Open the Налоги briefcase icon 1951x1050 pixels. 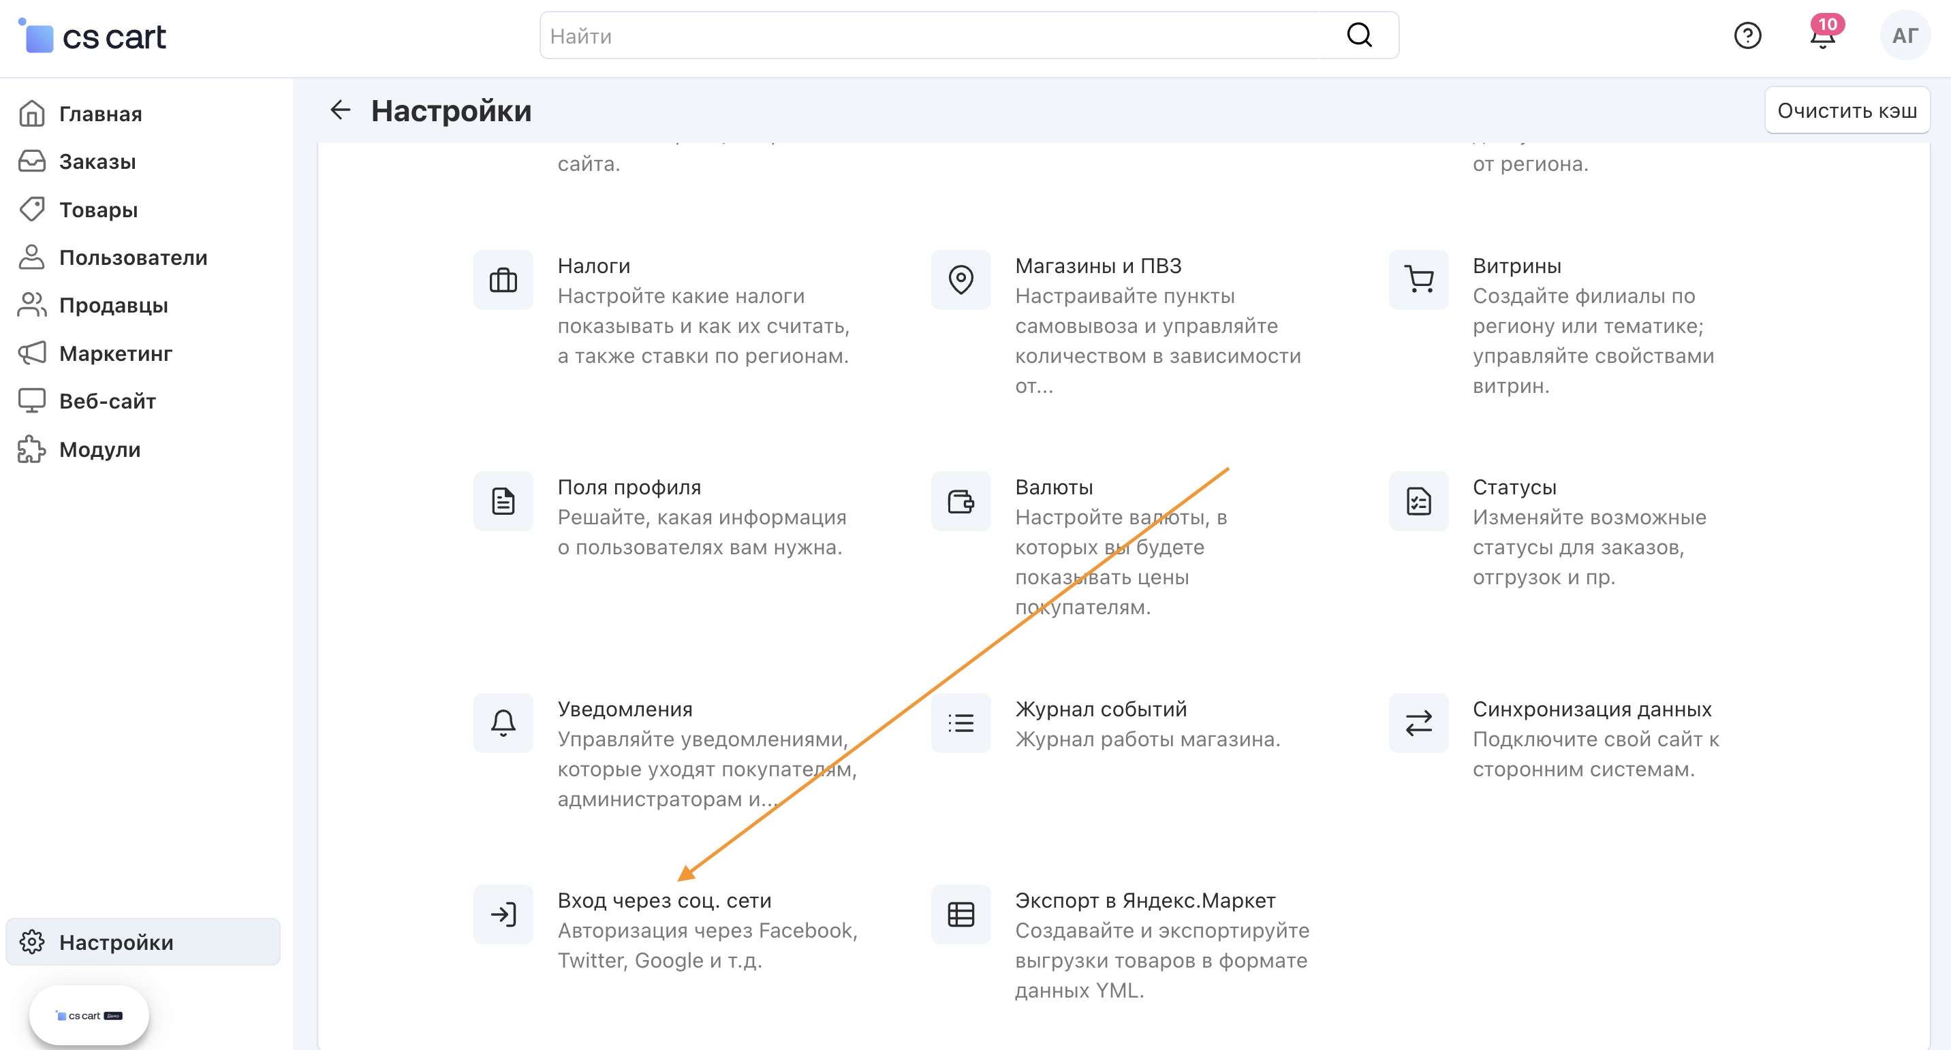pyautogui.click(x=503, y=280)
